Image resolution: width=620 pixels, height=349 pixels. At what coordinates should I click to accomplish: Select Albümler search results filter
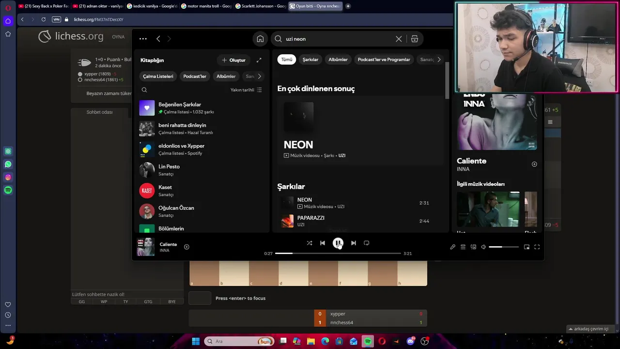(338, 60)
